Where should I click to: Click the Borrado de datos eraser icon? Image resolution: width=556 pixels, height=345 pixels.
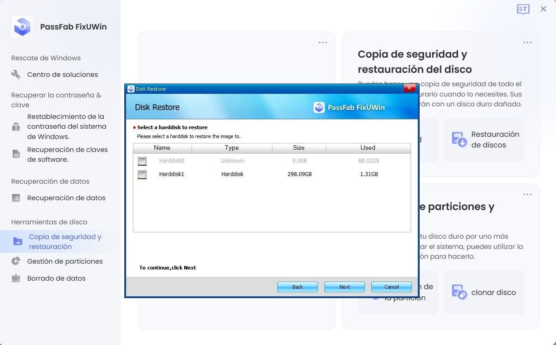tap(16, 278)
